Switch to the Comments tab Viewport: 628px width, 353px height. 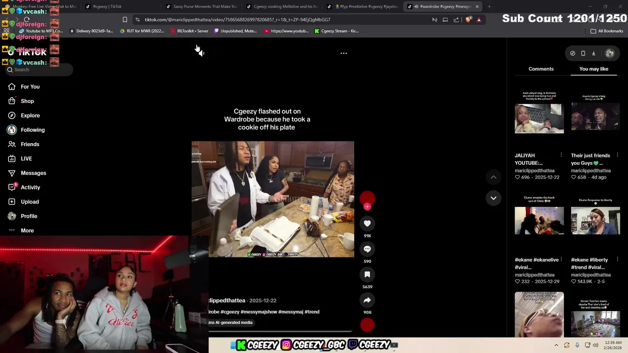click(x=541, y=69)
